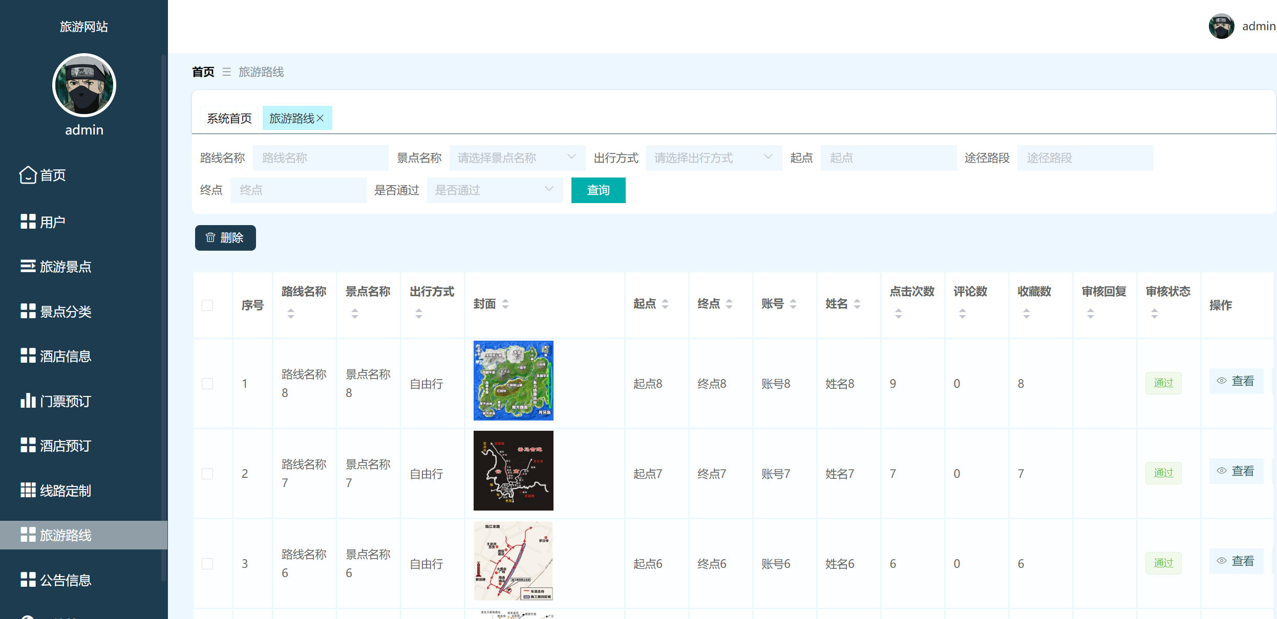Open the 景点名称 dropdown filter

pyautogui.click(x=517, y=158)
